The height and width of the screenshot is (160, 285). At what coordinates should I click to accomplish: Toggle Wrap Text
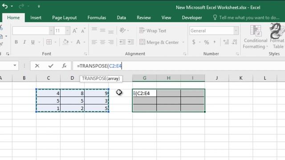(x=153, y=31)
